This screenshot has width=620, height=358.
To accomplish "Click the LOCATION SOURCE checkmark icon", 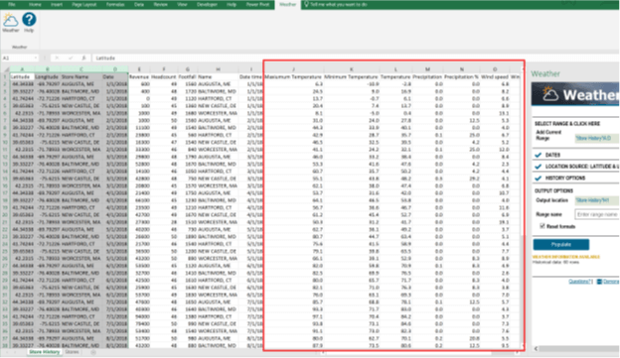I will [538, 167].
